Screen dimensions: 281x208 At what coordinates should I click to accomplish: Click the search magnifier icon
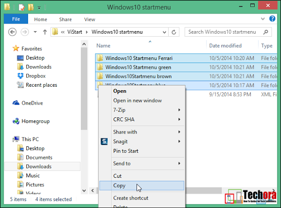coord(266,32)
